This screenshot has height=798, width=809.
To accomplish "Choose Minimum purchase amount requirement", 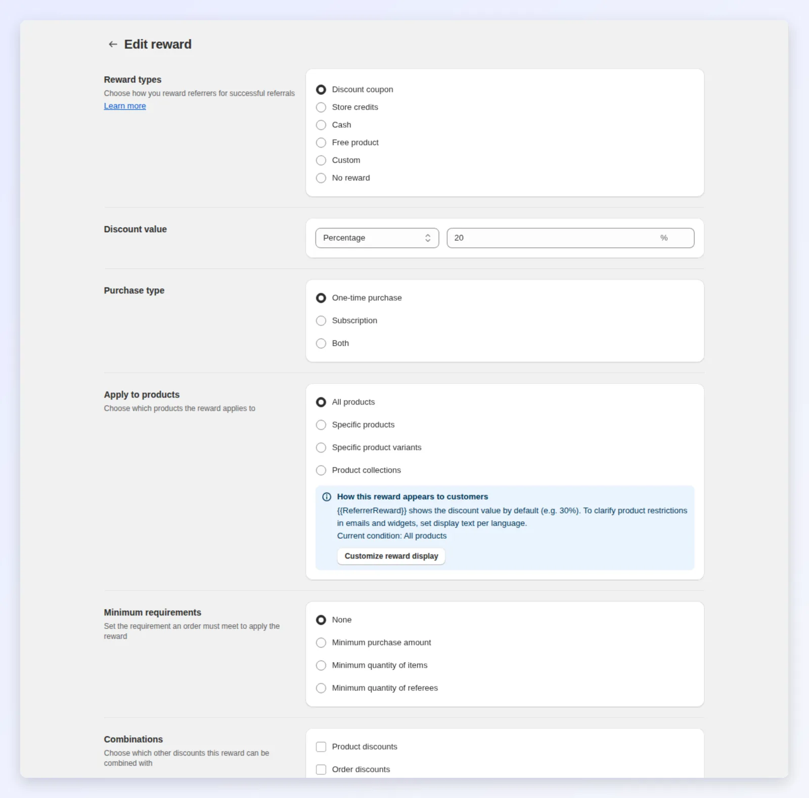I will 321,642.
